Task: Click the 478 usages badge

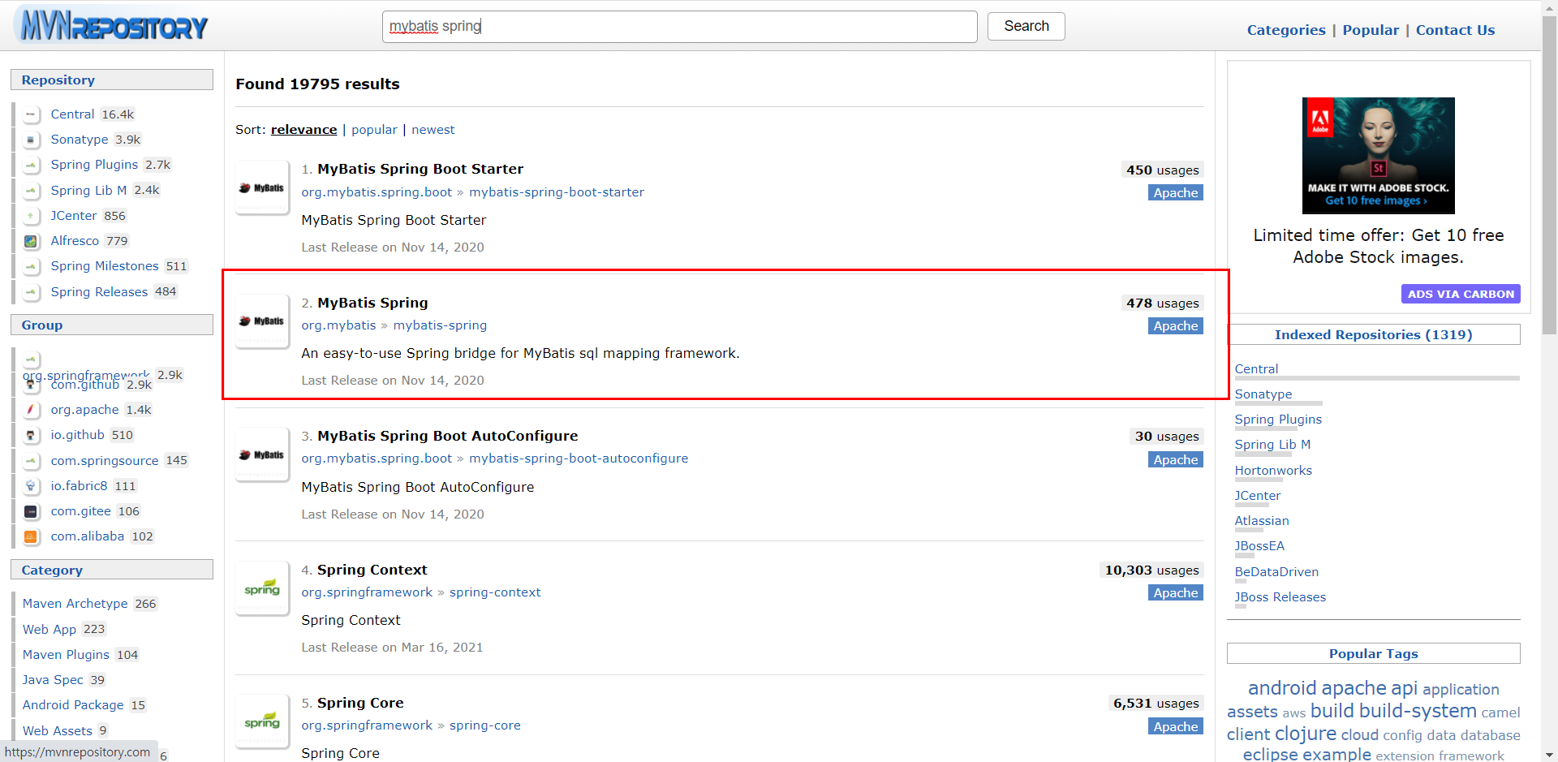Action: pos(1162,304)
